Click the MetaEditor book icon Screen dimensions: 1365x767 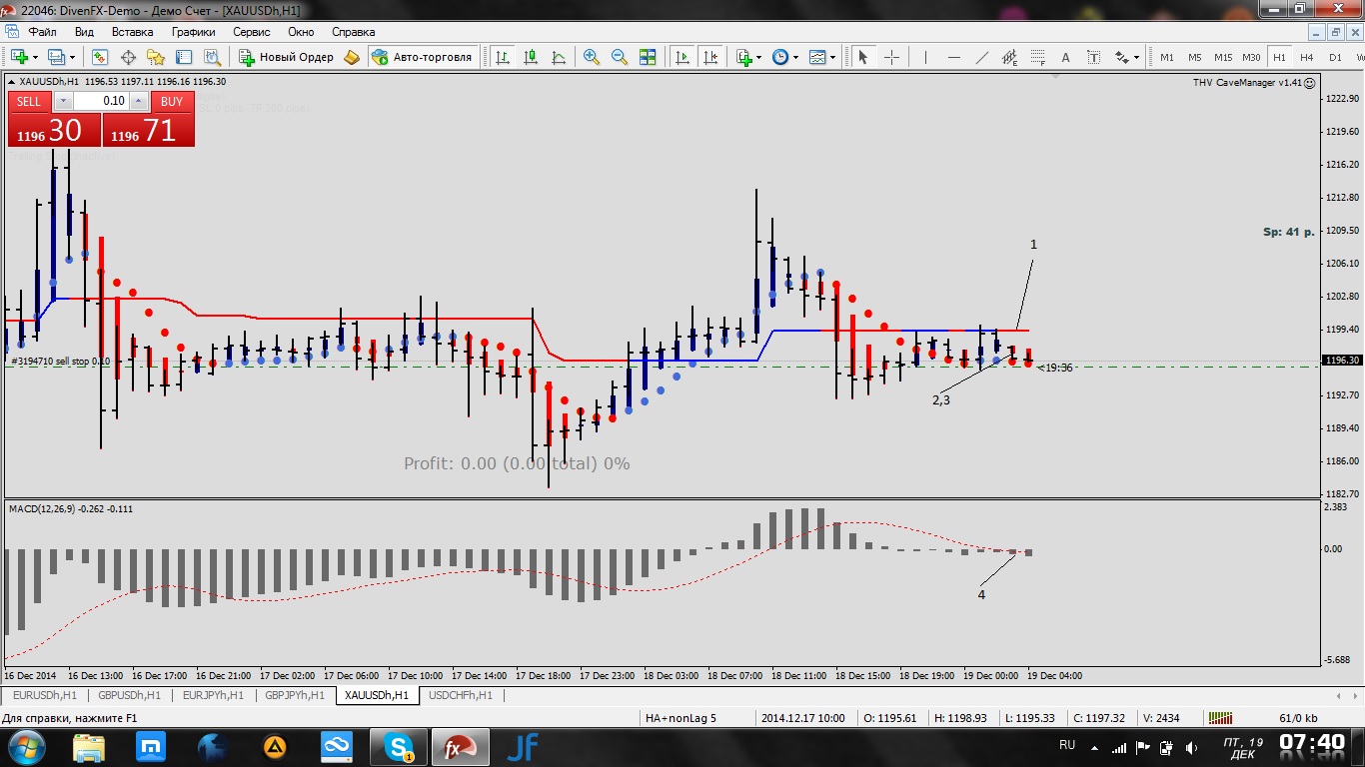(352, 57)
